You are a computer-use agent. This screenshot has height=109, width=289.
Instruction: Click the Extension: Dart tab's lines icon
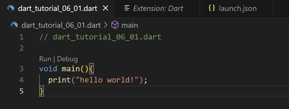pos(127,8)
